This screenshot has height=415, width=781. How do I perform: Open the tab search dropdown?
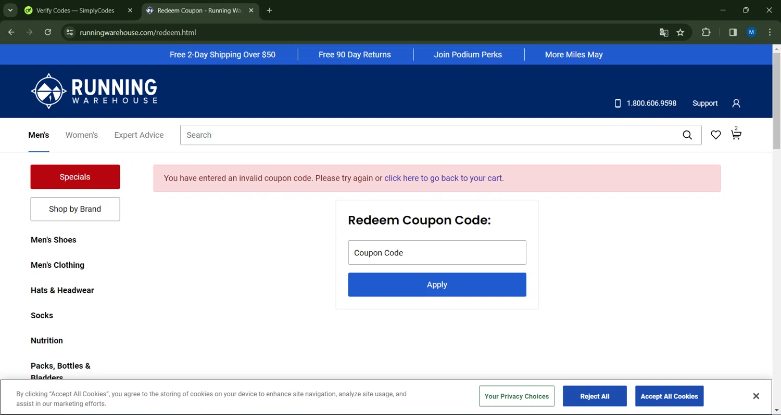(10, 10)
